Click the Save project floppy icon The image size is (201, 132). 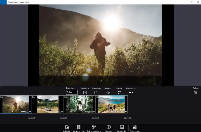pyautogui.click(x=122, y=127)
